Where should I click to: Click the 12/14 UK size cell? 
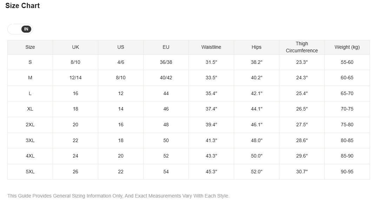click(x=75, y=78)
